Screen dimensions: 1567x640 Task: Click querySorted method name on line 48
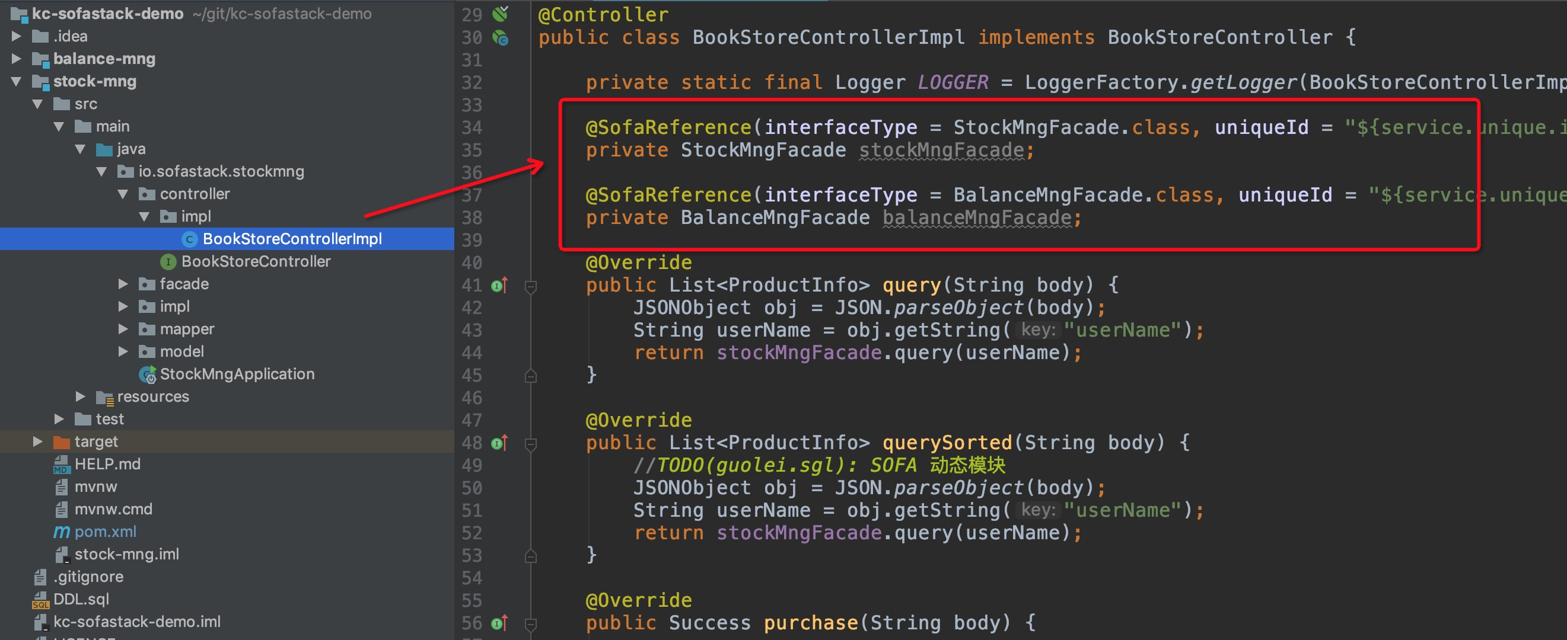[x=947, y=443]
